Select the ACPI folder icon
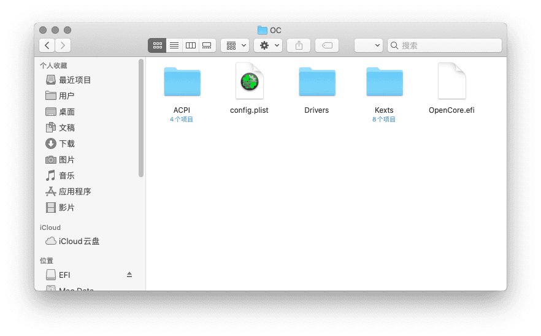Image resolution: width=541 pixels, height=336 pixels. coord(182,82)
